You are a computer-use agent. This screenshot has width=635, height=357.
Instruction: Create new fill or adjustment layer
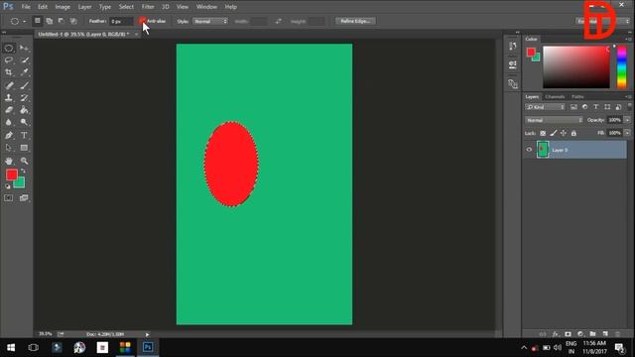[x=580, y=334]
